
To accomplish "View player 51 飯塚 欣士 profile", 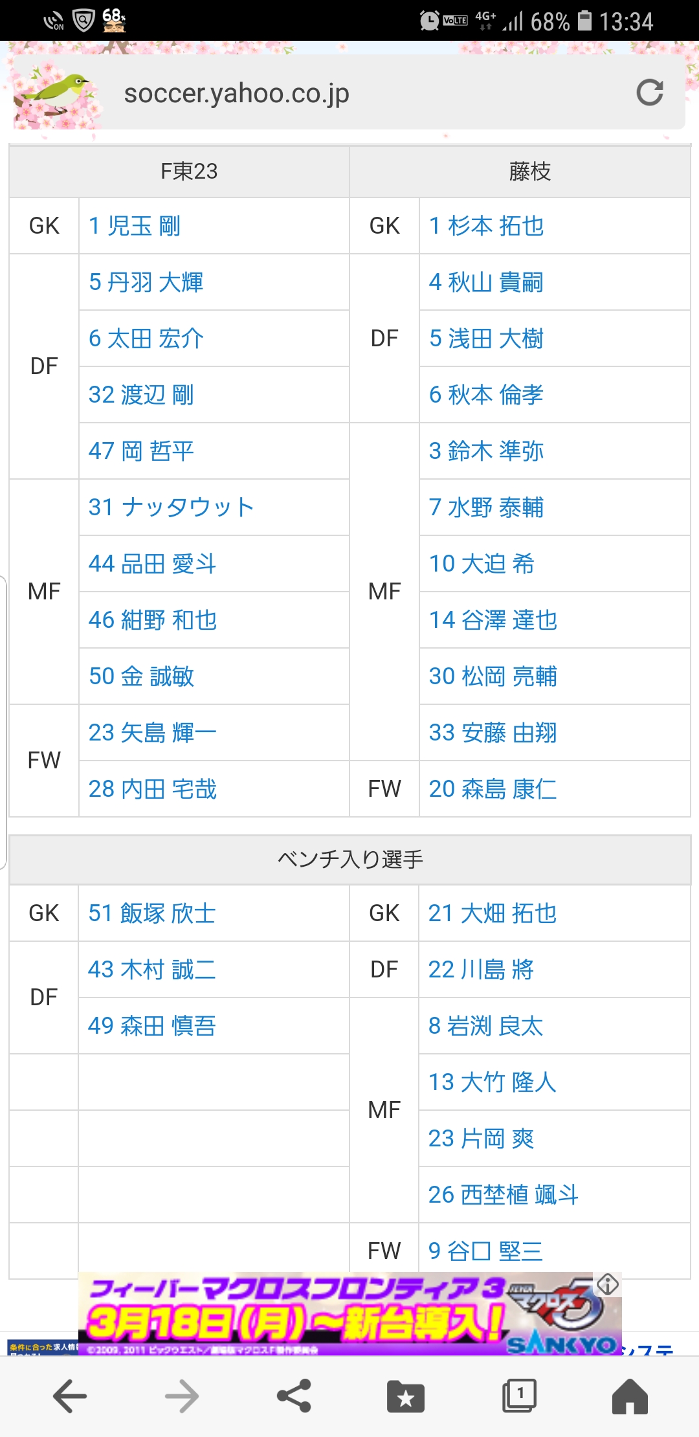I will click(x=152, y=913).
